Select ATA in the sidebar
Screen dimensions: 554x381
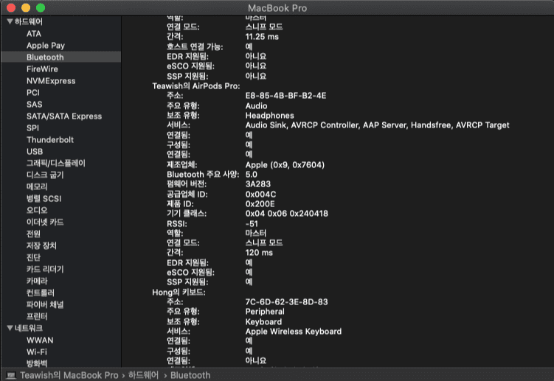[x=34, y=34]
